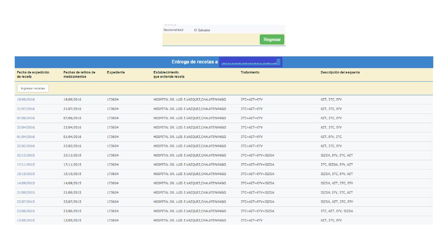View prescription link dated 23/07/2015

click(x=26, y=202)
